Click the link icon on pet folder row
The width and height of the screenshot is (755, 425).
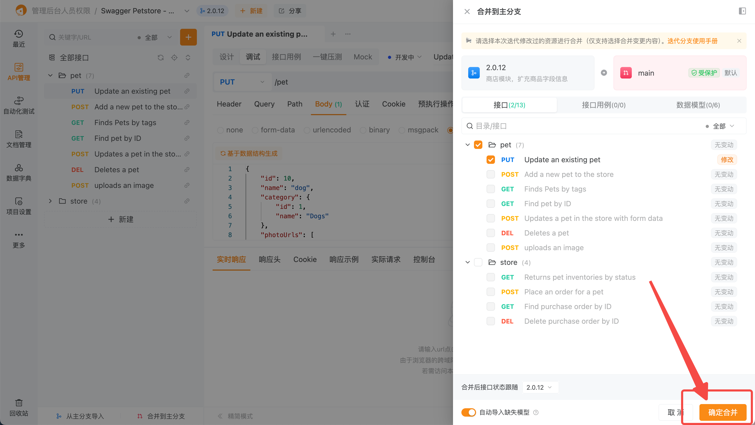tap(187, 75)
